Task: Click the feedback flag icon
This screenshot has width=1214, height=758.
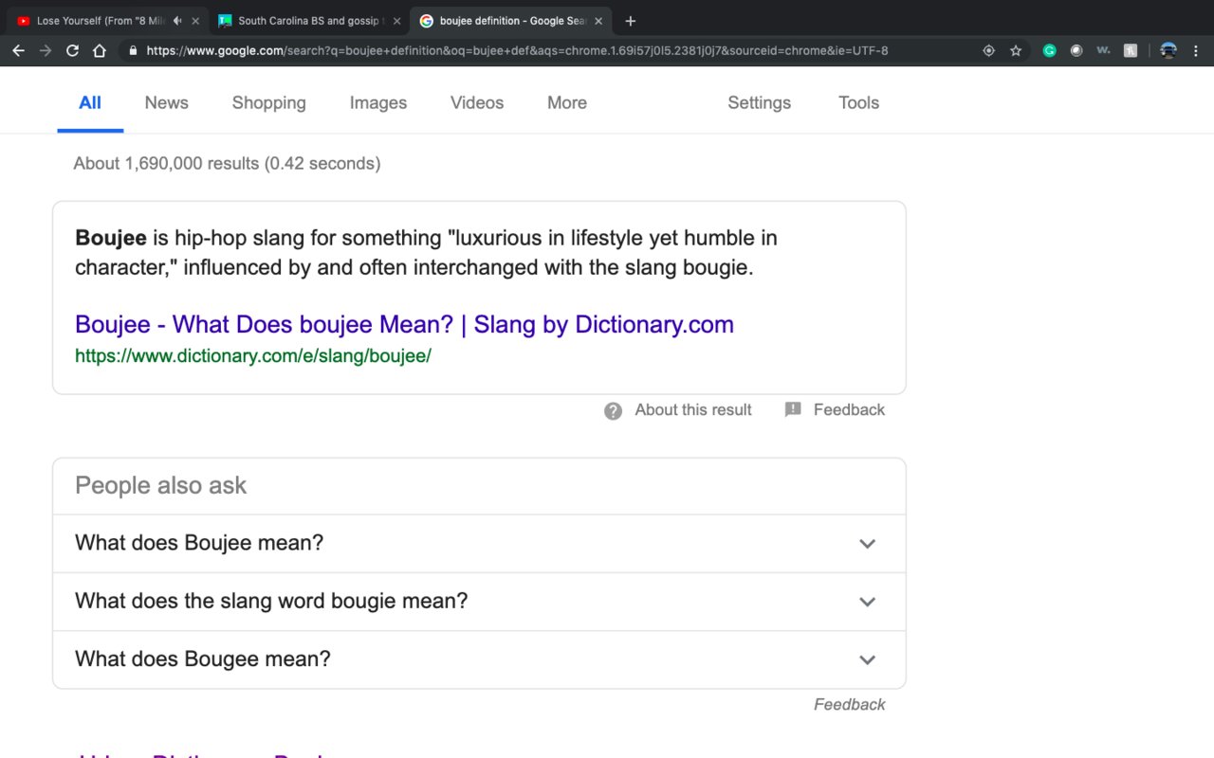Action: 793,410
